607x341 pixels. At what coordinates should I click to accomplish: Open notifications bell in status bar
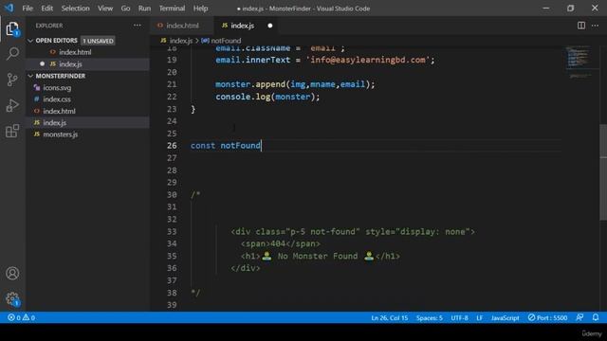pos(596,317)
